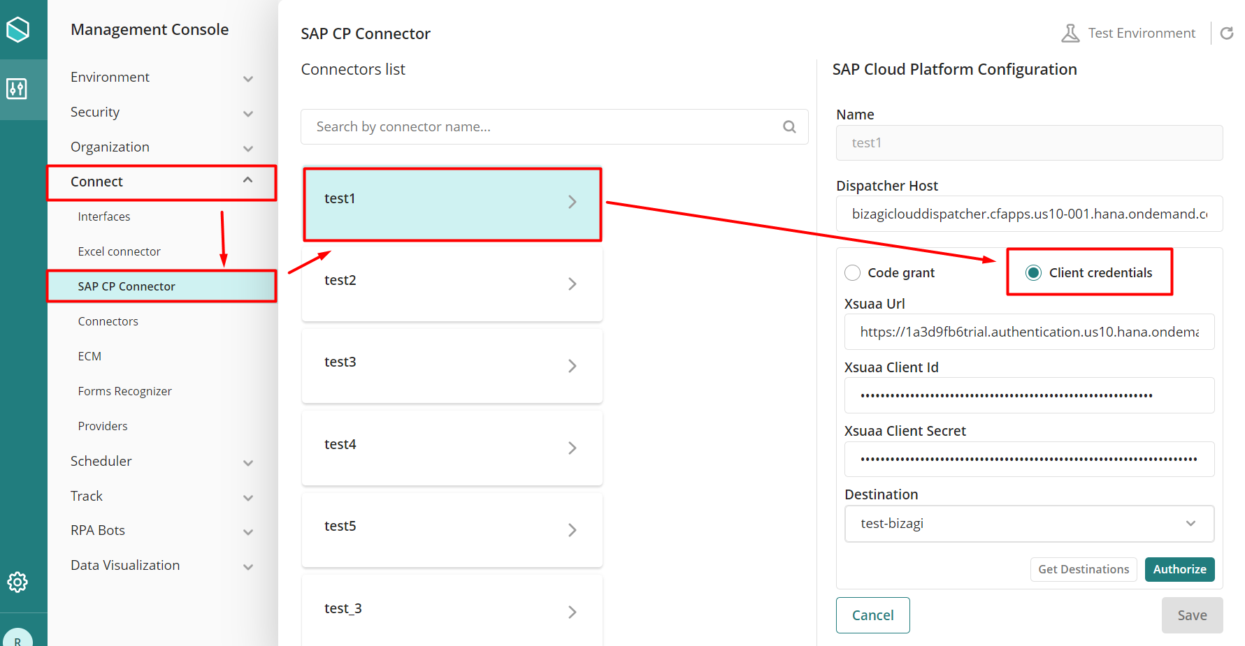
Task: Collapse the Connect menu chevron
Action: click(x=248, y=180)
